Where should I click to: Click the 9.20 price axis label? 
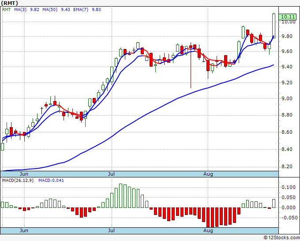[x=287, y=83]
